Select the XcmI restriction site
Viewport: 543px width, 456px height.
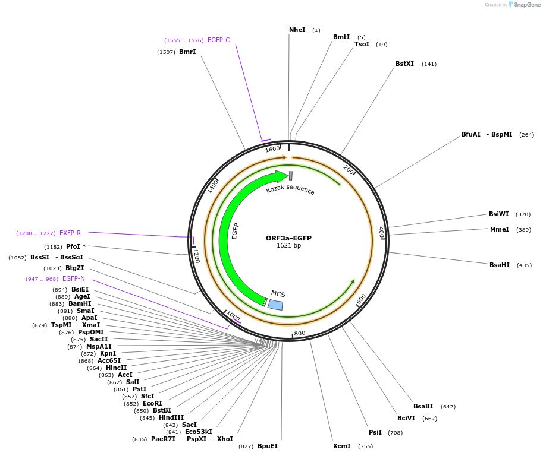[341, 446]
